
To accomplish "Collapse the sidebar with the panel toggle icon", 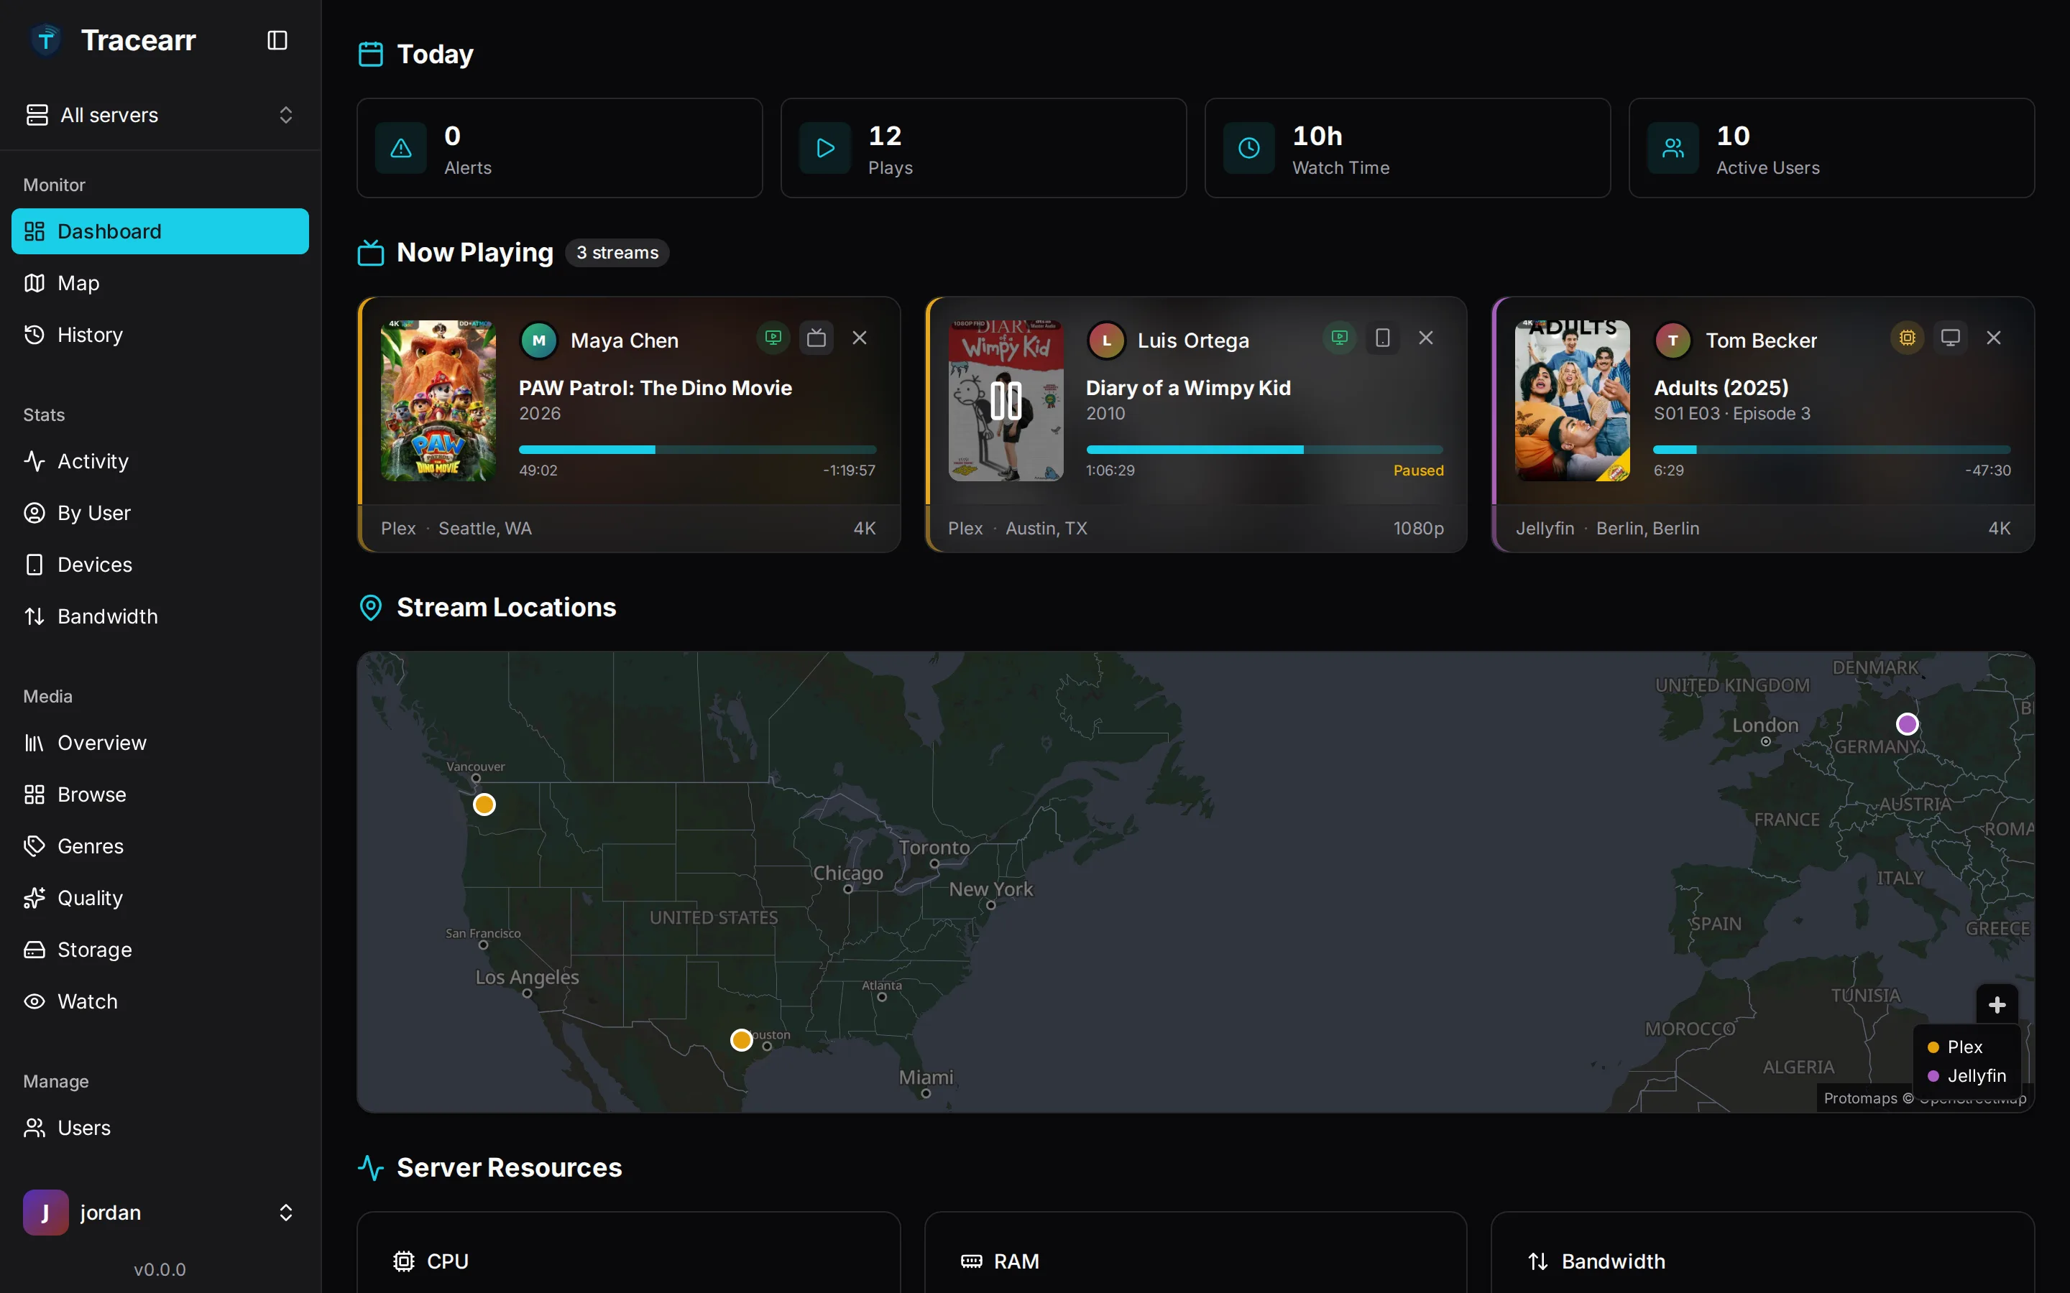I will [x=277, y=40].
